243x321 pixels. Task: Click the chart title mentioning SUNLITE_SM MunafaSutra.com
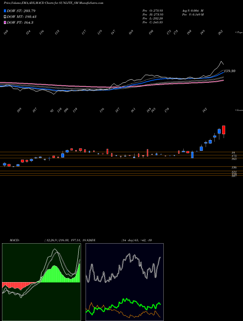(53, 3)
